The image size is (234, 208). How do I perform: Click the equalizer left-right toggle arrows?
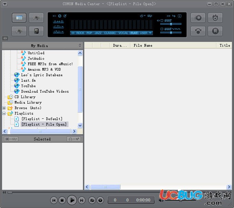73,33
